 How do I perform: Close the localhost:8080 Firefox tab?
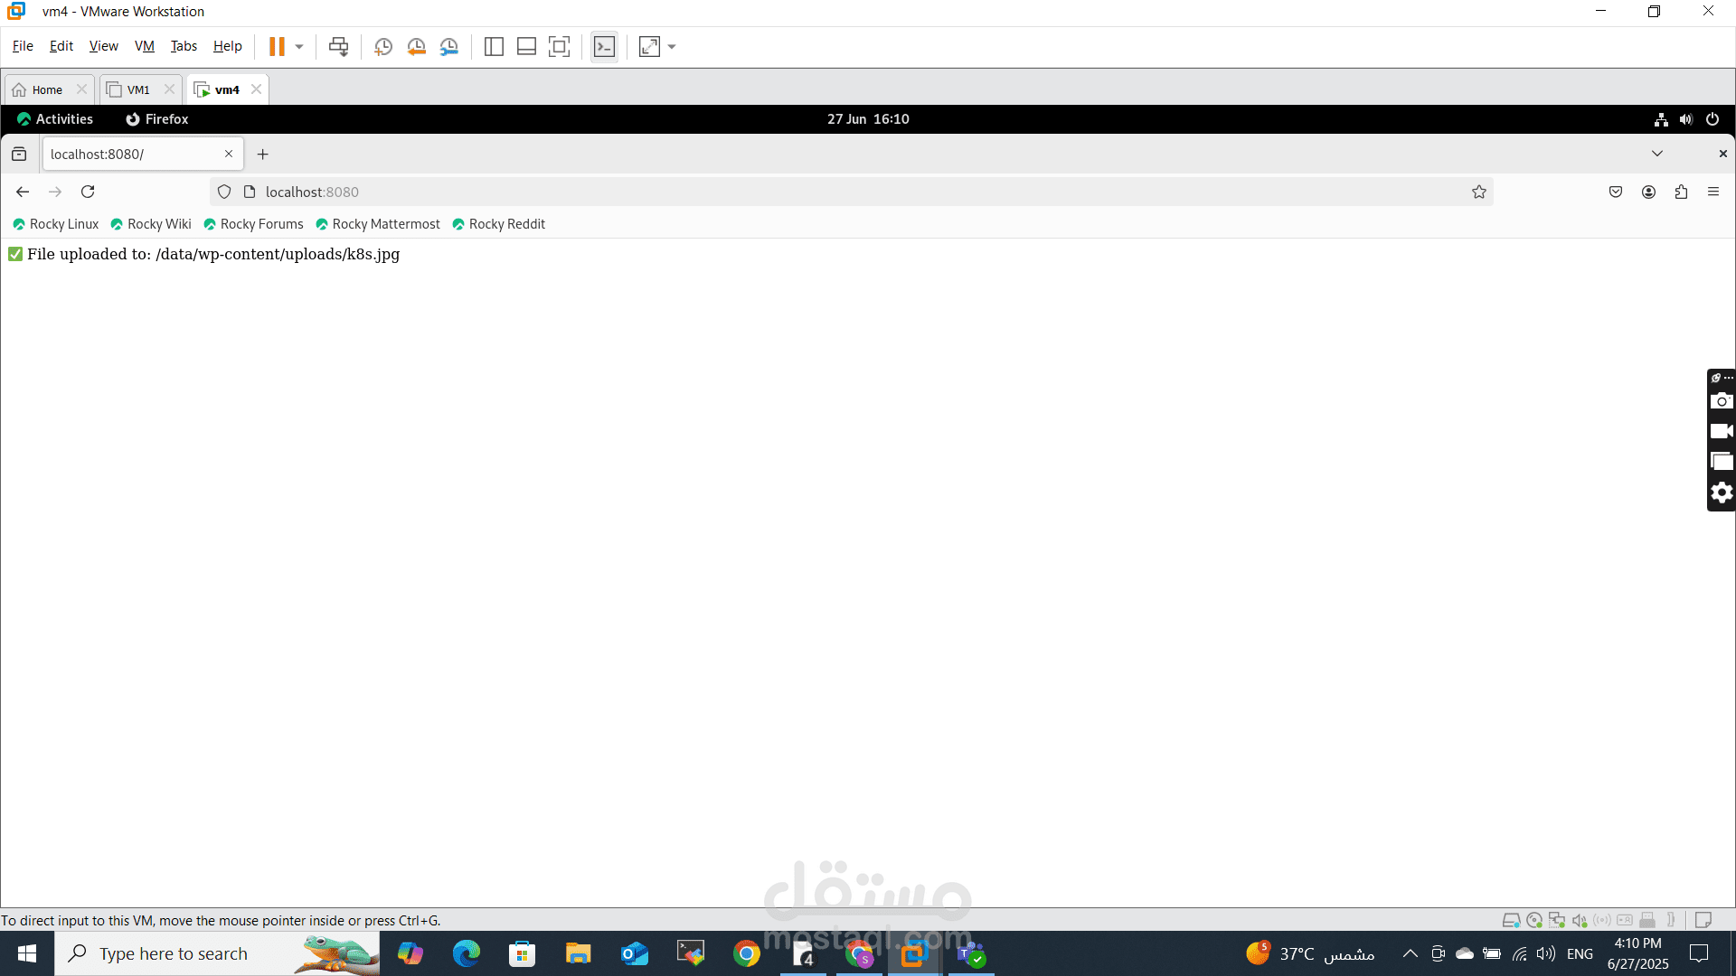point(229,155)
